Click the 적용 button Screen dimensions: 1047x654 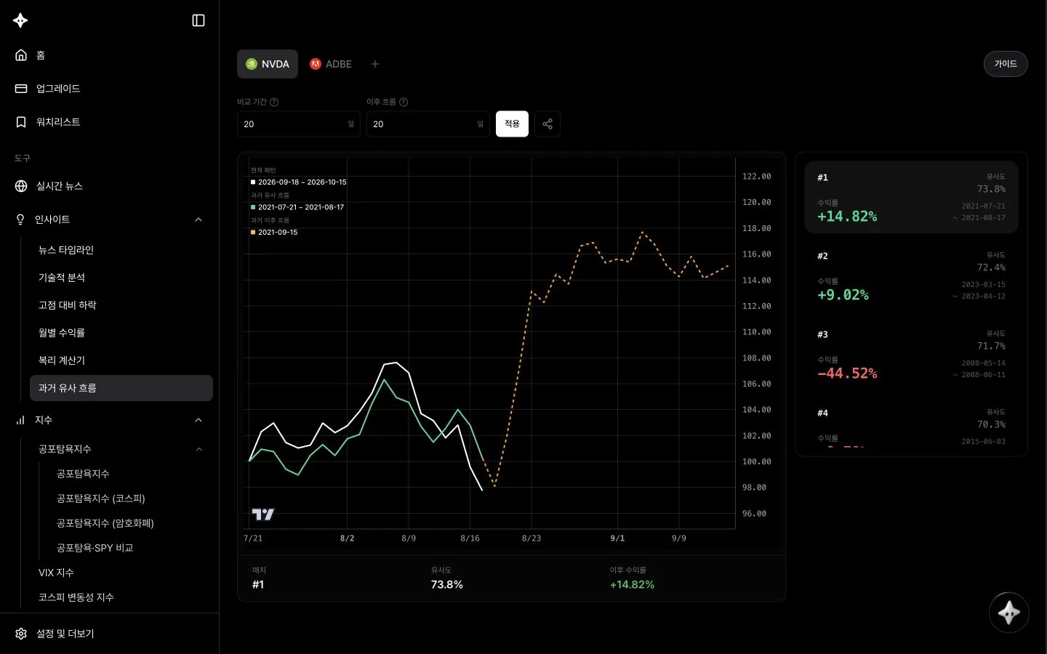(512, 124)
